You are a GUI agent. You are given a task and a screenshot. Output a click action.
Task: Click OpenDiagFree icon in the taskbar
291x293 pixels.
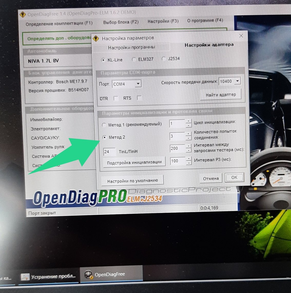click(89, 275)
